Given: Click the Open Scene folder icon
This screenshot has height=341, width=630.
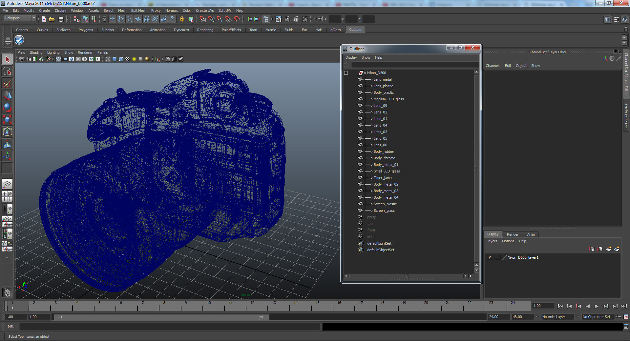Looking at the screenshot, I should (x=52, y=19).
